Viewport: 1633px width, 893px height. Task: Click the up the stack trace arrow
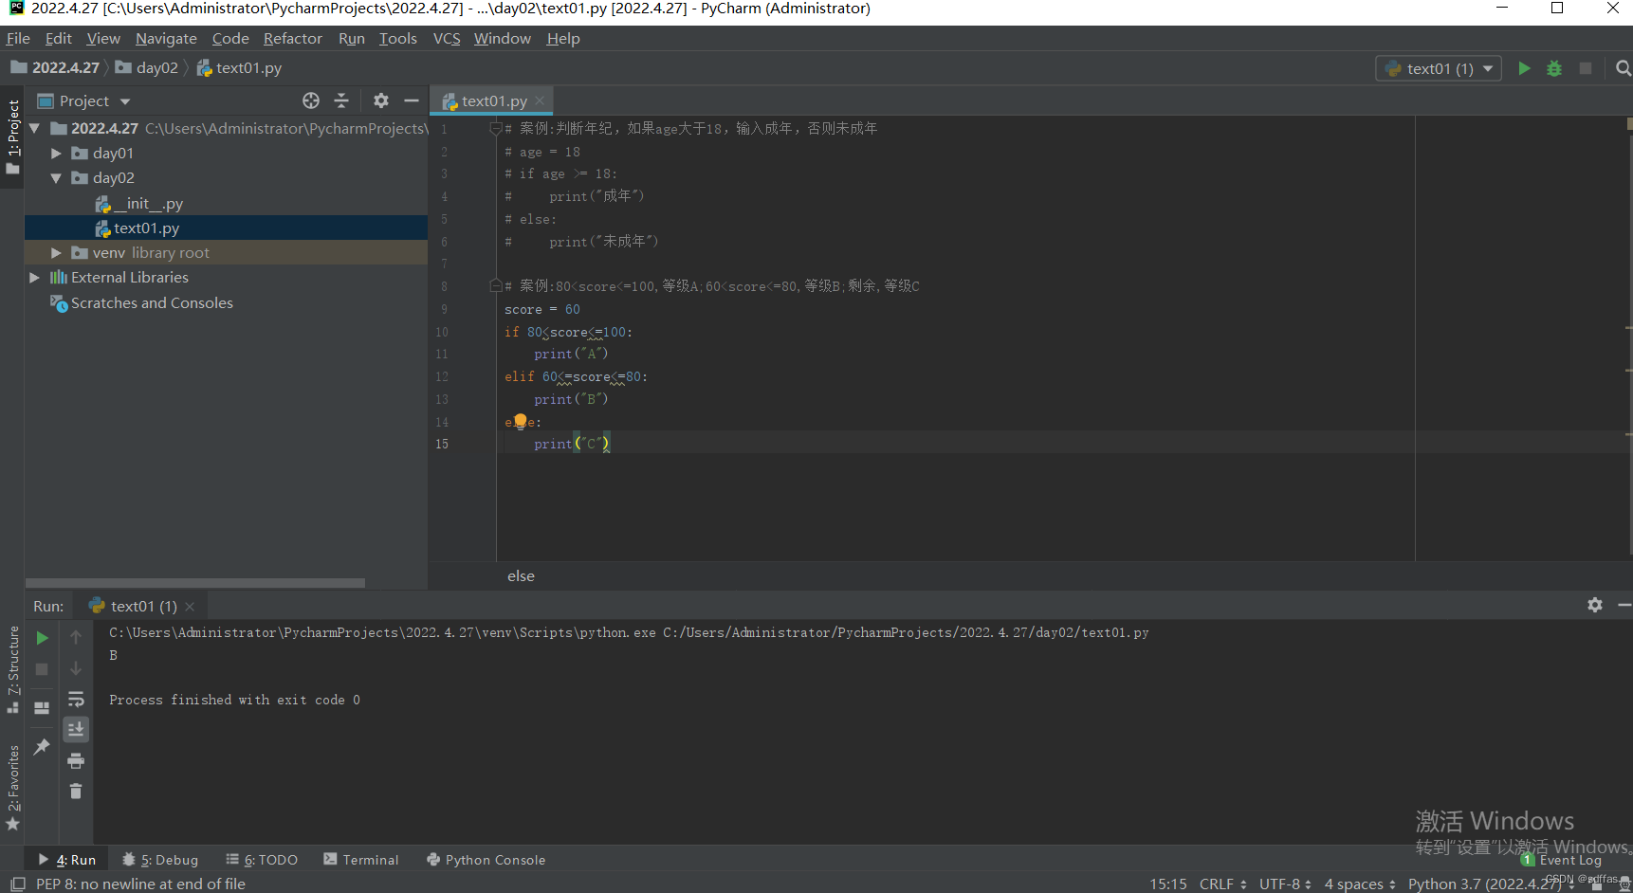tap(76, 638)
